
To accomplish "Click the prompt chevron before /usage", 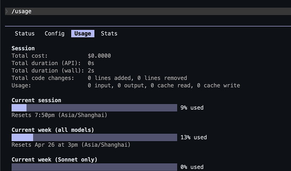I will pyautogui.click(x=7, y=11).
